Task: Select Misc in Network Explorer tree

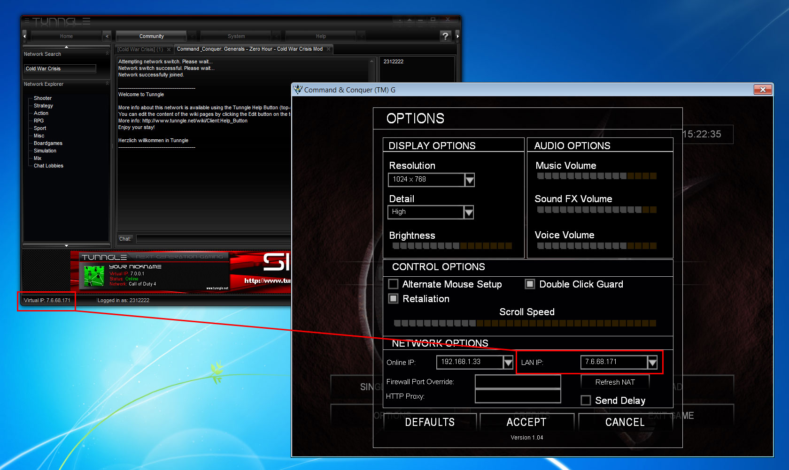Action: 39,136
